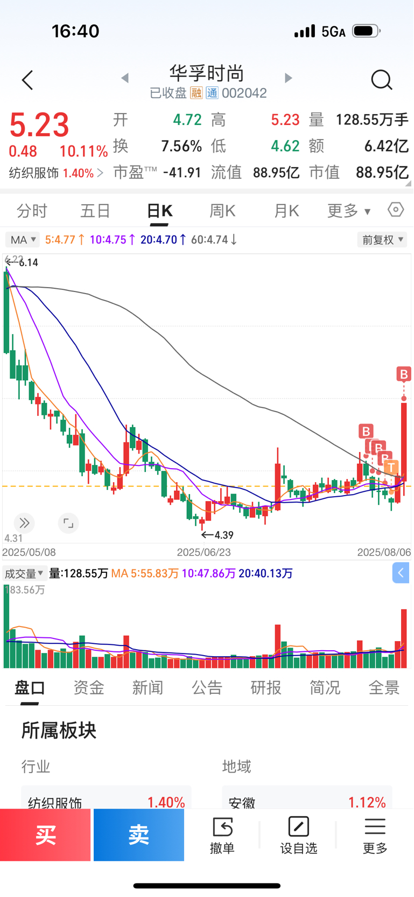Tap the orange T marker on chart
Viewport: 414px width, 897px height.
pyautogui.click(x=391, y=467)
